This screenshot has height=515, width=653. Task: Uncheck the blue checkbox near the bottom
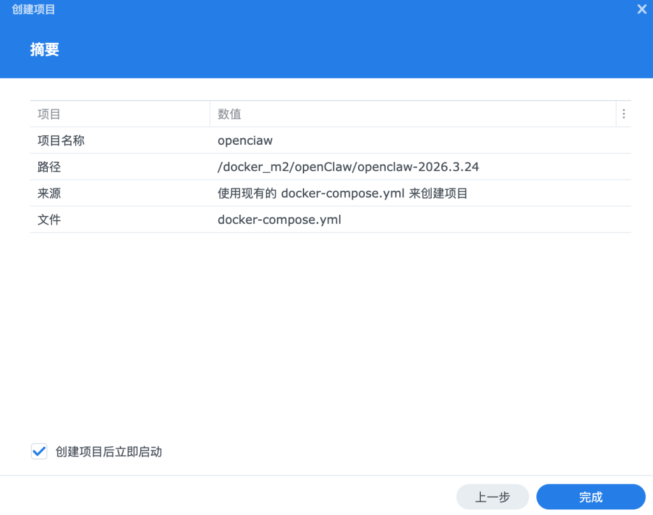point(39,451)
